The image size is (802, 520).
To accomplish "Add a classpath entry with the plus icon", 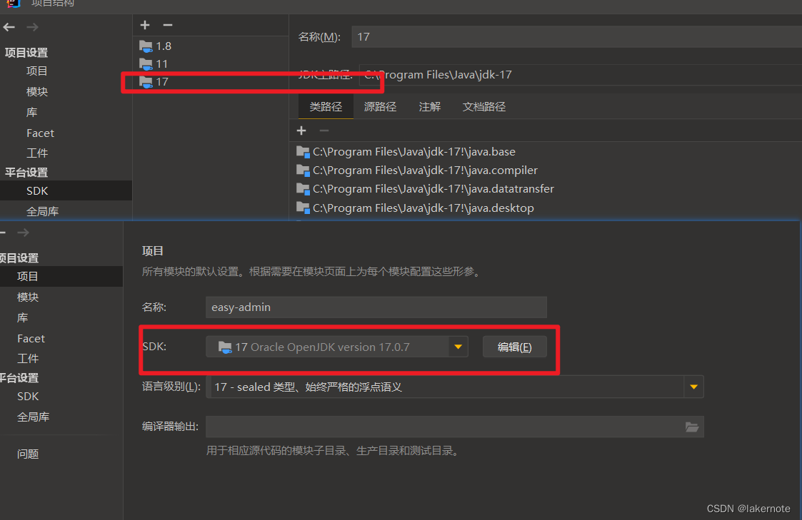I will pyautogui.click(x=302, y=131).
